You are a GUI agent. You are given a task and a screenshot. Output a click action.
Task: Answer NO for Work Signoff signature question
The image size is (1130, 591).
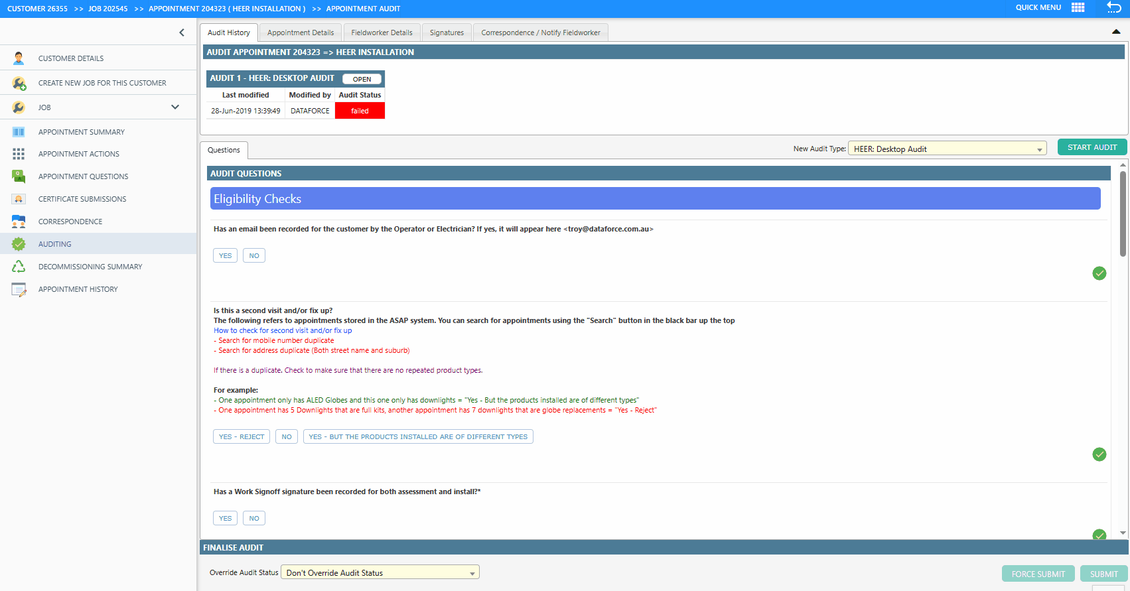click(254, 518)
